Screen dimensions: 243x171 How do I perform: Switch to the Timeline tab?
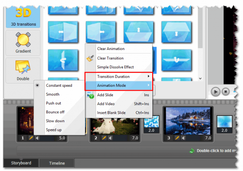coord(57,163)
